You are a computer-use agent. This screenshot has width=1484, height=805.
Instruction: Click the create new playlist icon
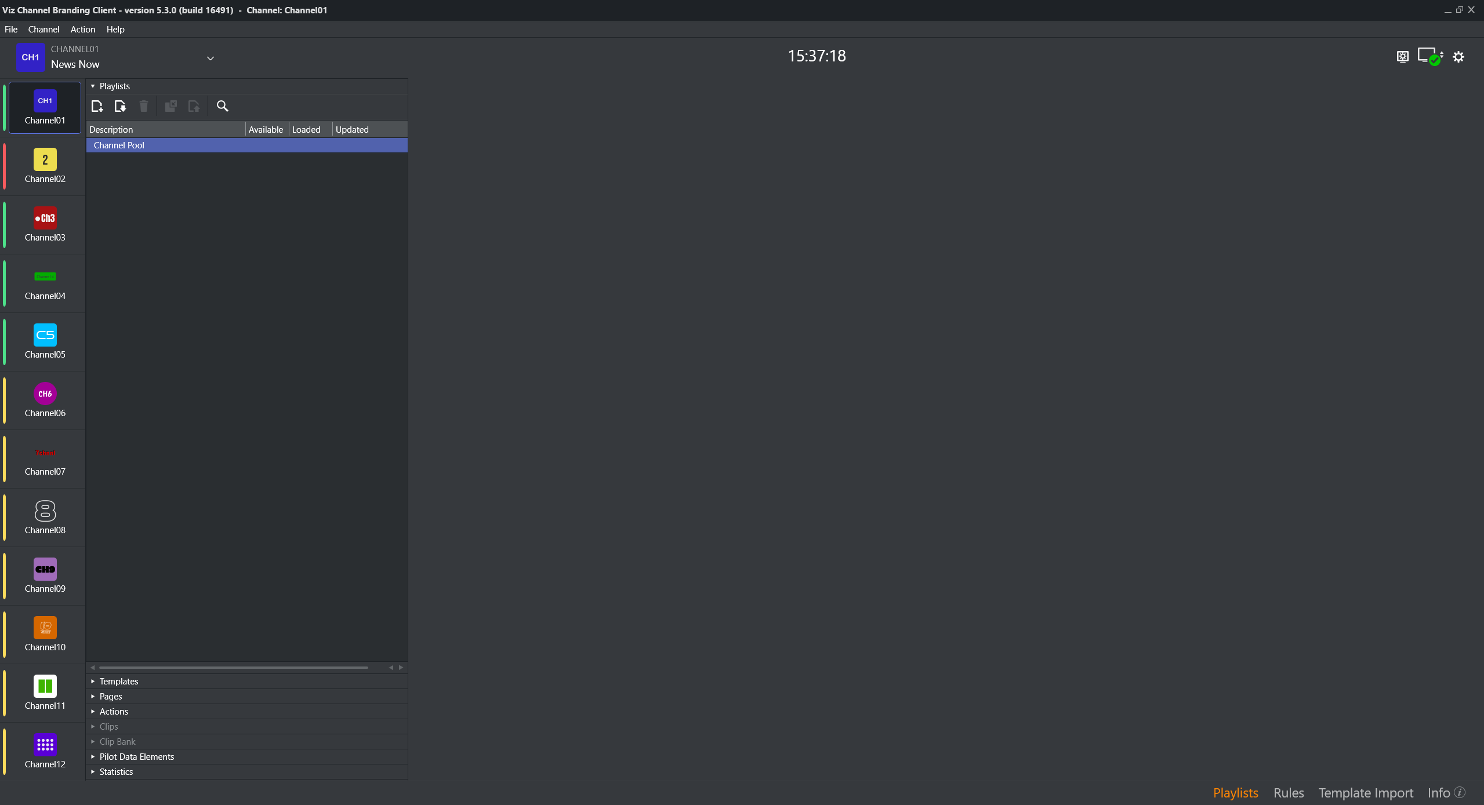[97, 106]
